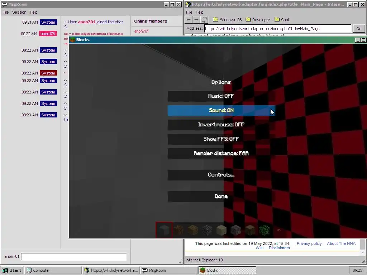Open MsgRoom Help menu
Screen dimensions: 367x275
[x=33, y=12]
